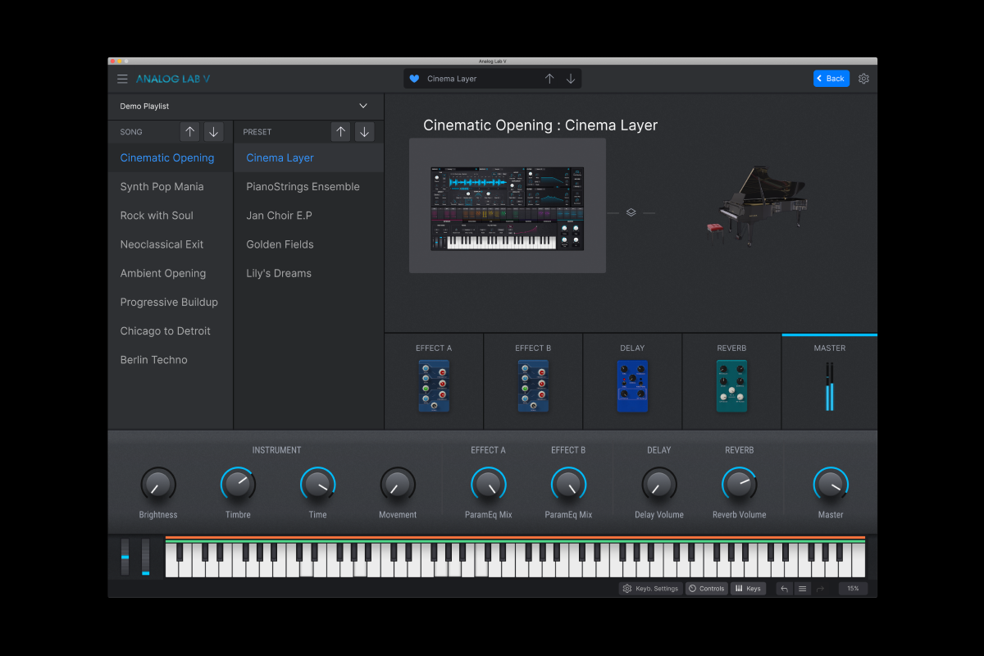Click the Effect B pedal icon
This screenshot has height=656, width=984.
coord(533,386)
